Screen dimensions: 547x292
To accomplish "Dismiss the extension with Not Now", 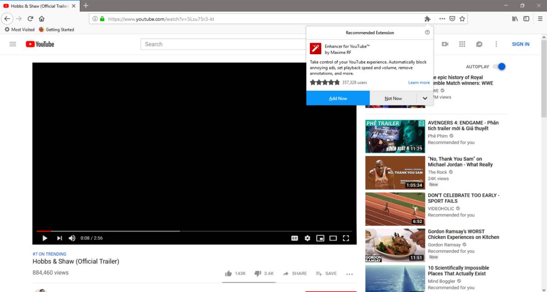I will point(393,98).
